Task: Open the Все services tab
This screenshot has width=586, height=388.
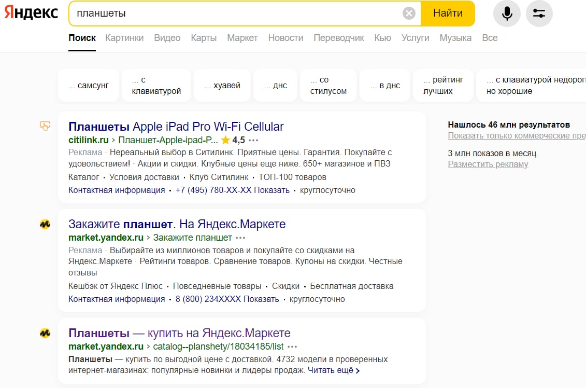Action: click(x=490, y=38)
